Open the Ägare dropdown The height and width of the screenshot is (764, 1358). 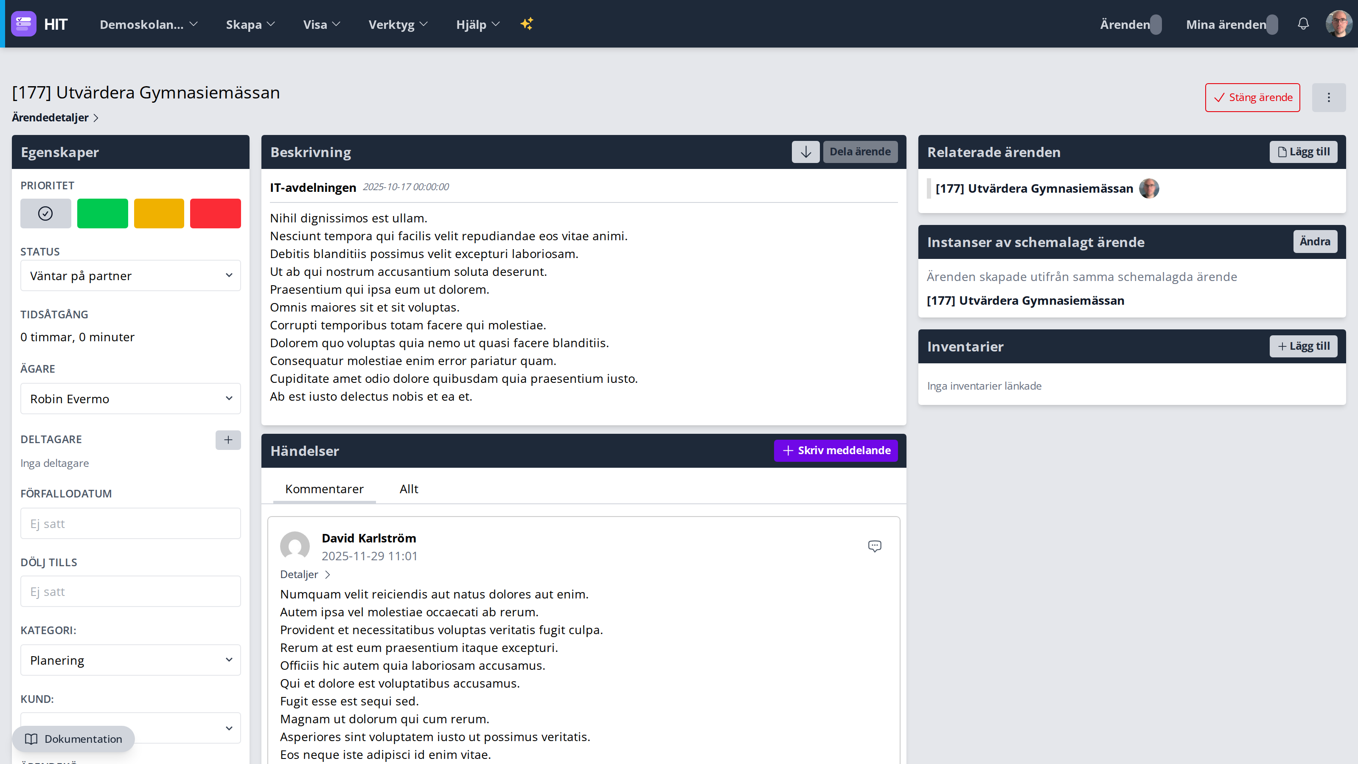(x=131, y=399)
